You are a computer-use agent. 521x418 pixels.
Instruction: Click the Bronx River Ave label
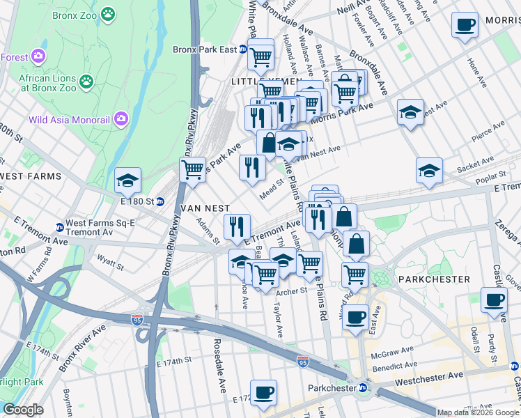[x=82, y=348]
